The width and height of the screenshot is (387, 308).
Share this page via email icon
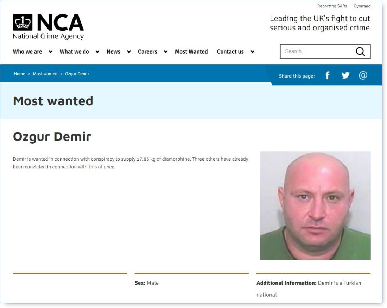[363, 75]
